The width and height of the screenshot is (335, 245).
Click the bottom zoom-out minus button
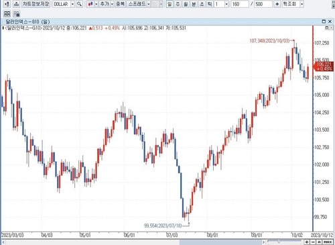pos(313,242)
